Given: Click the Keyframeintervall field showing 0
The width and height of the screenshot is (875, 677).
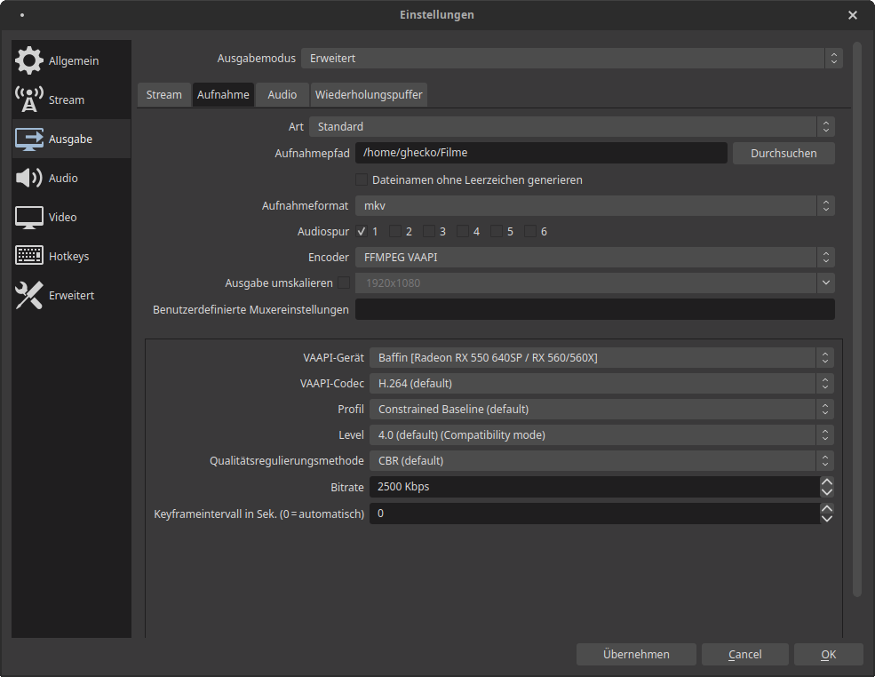Looking at the screenshot, I should [594, 514].
